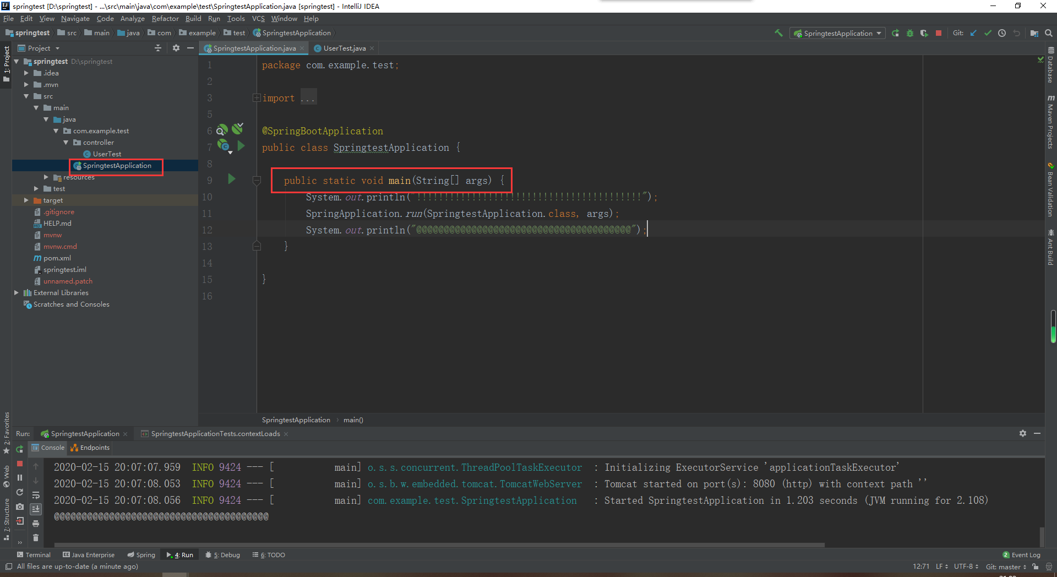Expand the .idea folder
The height and width of the screenshot is (577, 1057).
(x=26, y=73)
